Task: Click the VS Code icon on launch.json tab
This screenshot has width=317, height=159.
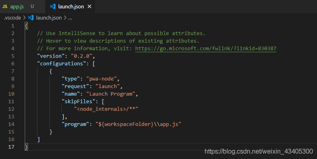Action: (x=53, y=6)
